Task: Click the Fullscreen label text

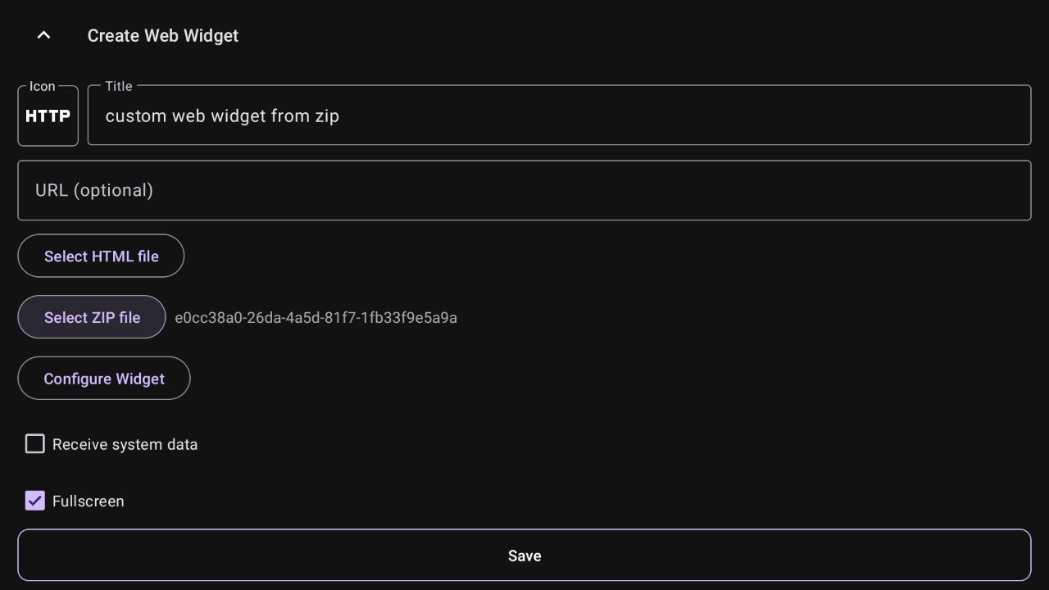Action: point(89,501)
